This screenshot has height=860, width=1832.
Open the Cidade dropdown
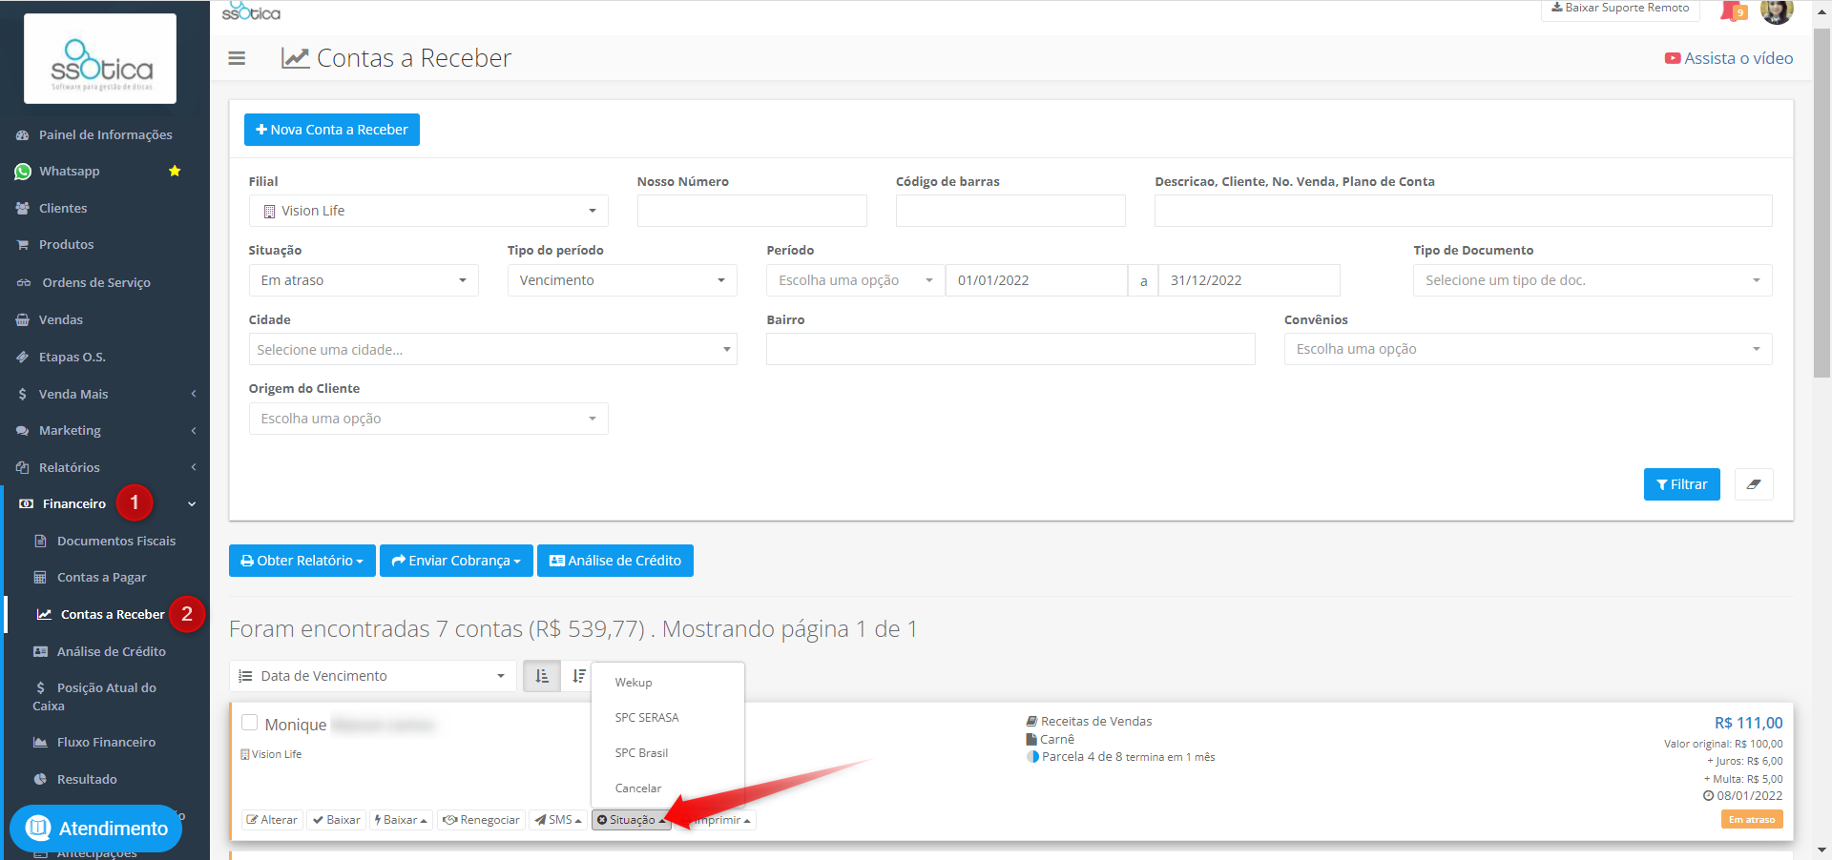(493, 349)
